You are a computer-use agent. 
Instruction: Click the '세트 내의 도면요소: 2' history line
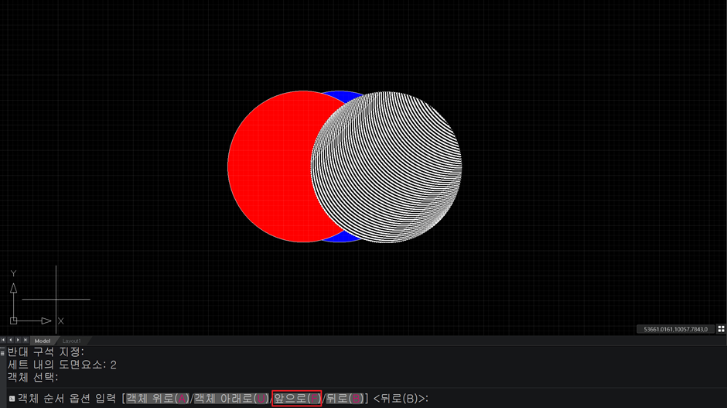click(x=62, y=365)
